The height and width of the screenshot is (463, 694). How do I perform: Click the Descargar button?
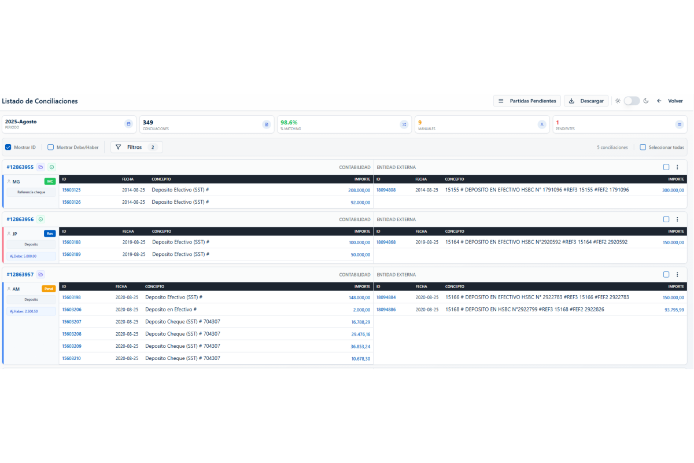click(586, 101)
